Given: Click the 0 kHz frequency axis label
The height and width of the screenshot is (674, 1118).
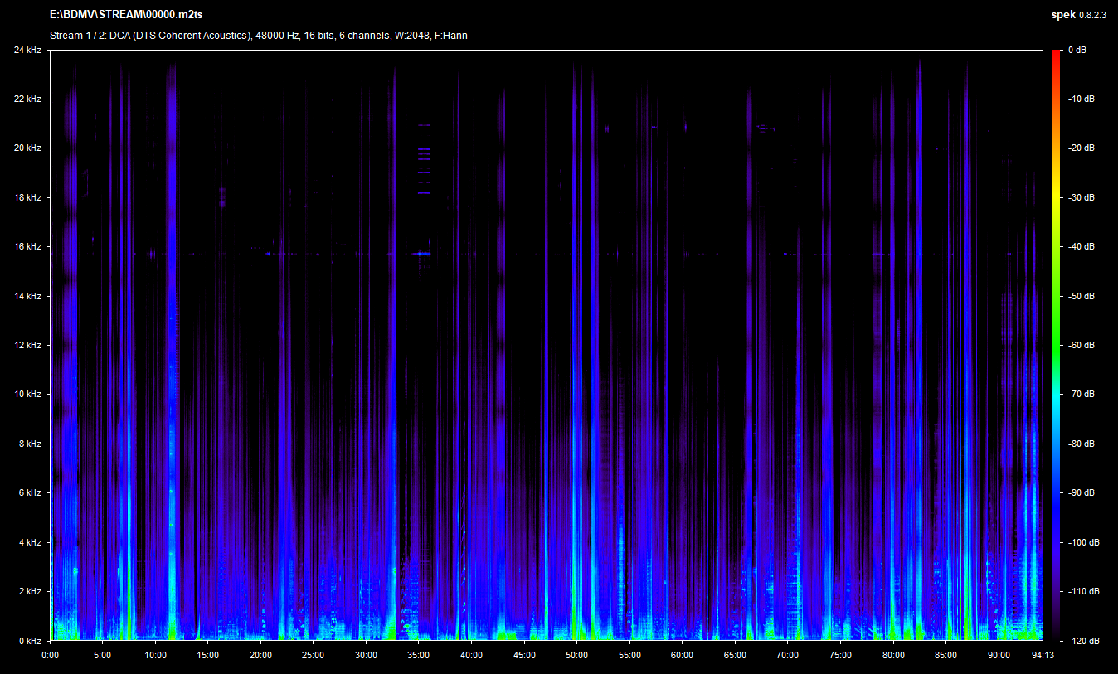Looking at the screenshot, I should 30,641.
